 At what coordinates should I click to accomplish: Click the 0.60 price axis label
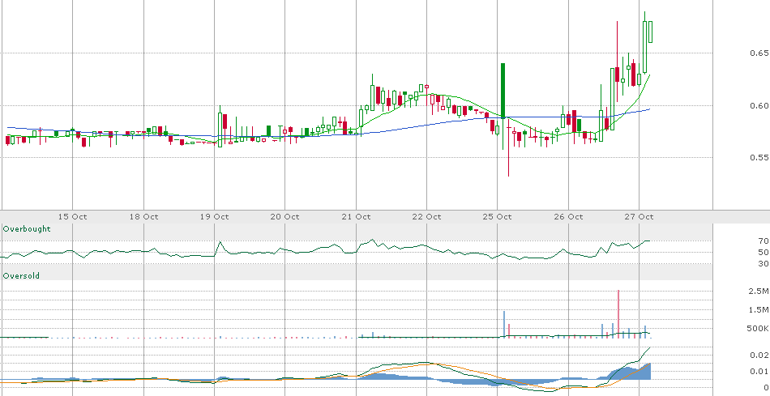click(759, 105)
